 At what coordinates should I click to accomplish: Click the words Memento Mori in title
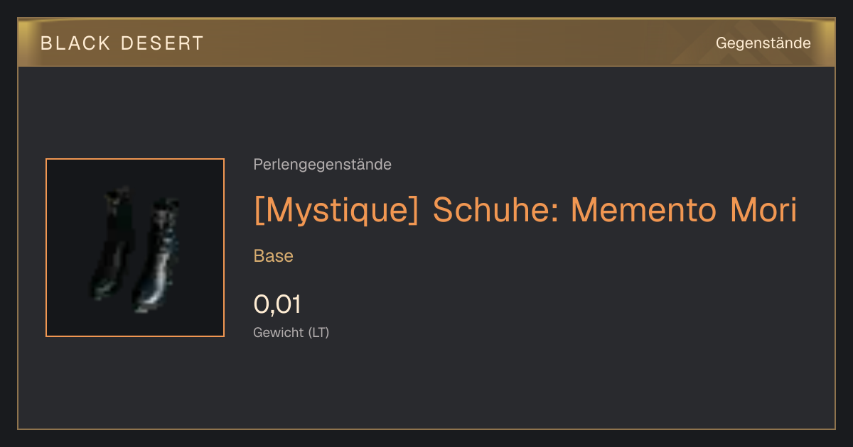click(684, 210)
